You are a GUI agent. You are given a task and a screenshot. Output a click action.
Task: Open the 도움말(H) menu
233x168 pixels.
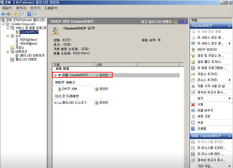point(51,8)
